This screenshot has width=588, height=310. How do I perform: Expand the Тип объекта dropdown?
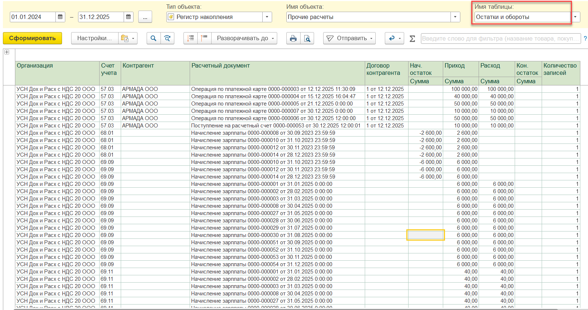(x=267, y=17)
